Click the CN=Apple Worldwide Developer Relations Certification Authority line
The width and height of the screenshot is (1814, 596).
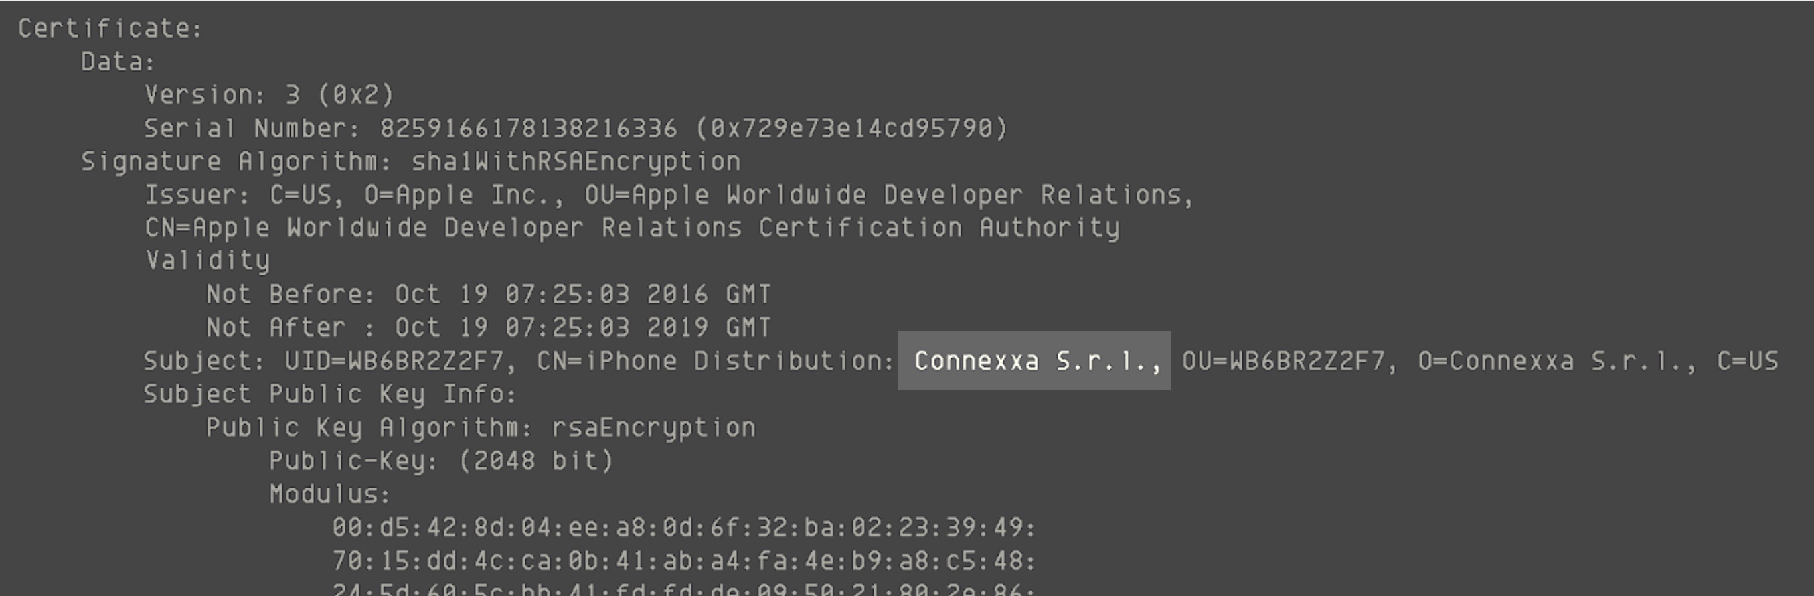click(x=632, y=228)
